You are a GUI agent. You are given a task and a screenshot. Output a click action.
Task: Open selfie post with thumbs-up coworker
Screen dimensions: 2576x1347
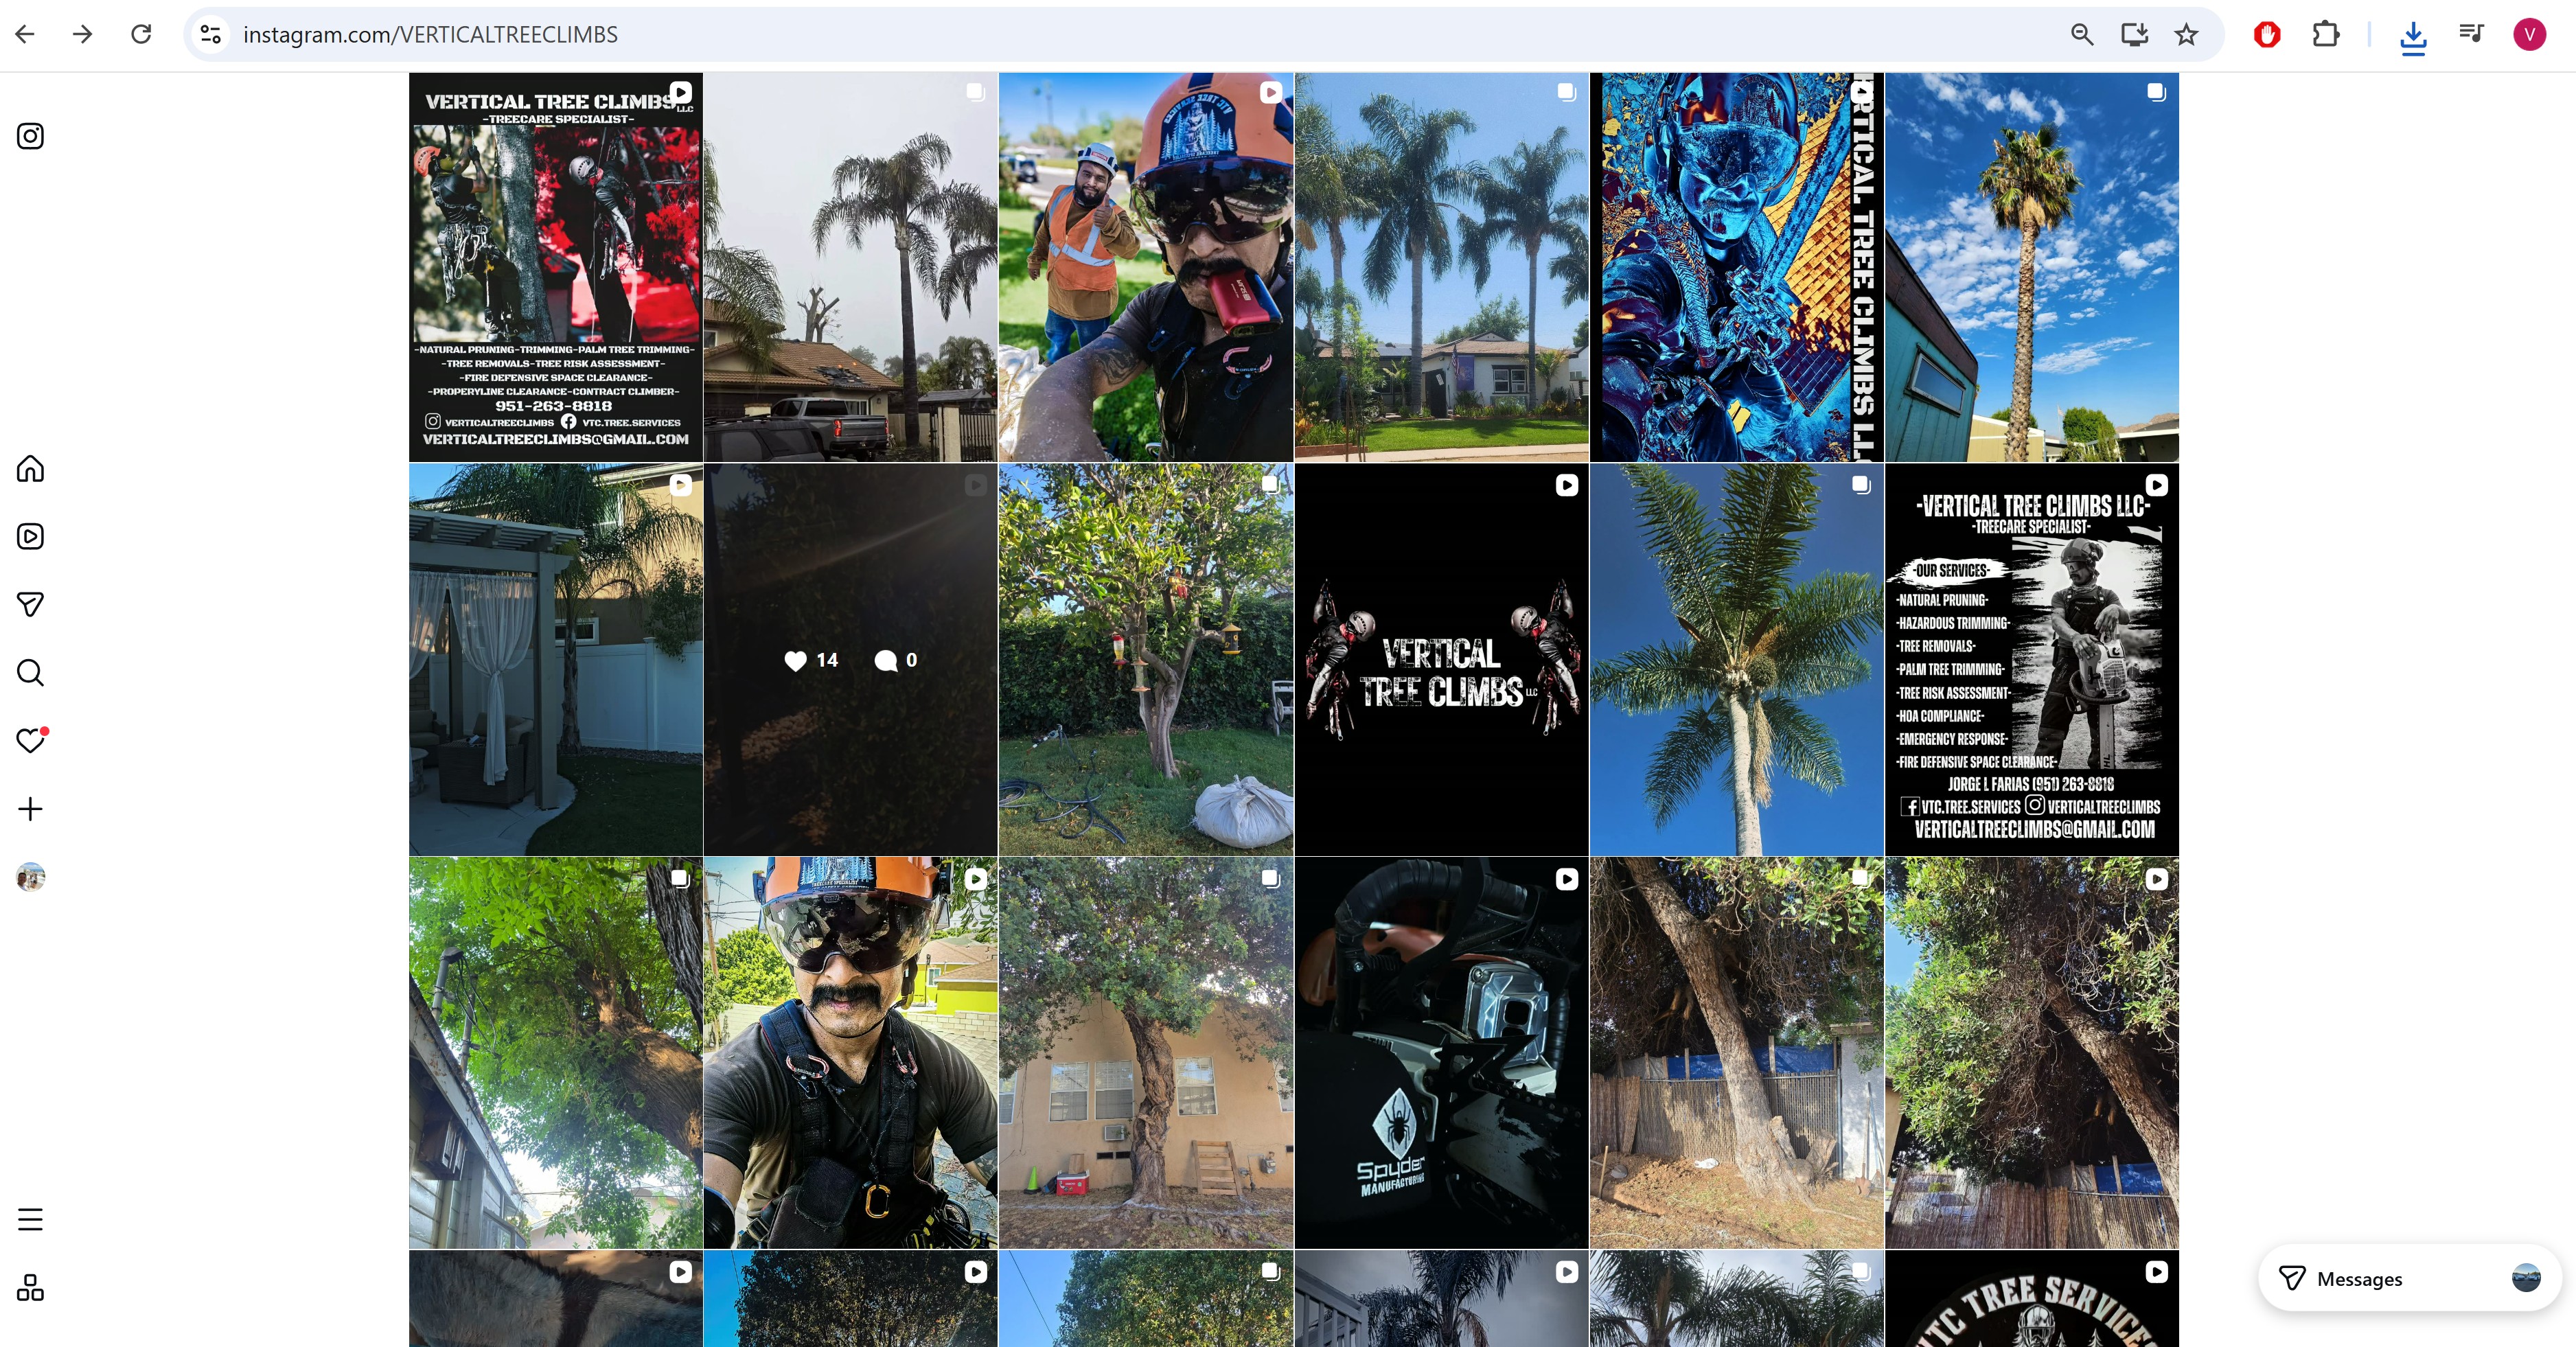pyautogui.click(x=1146, y=267)
